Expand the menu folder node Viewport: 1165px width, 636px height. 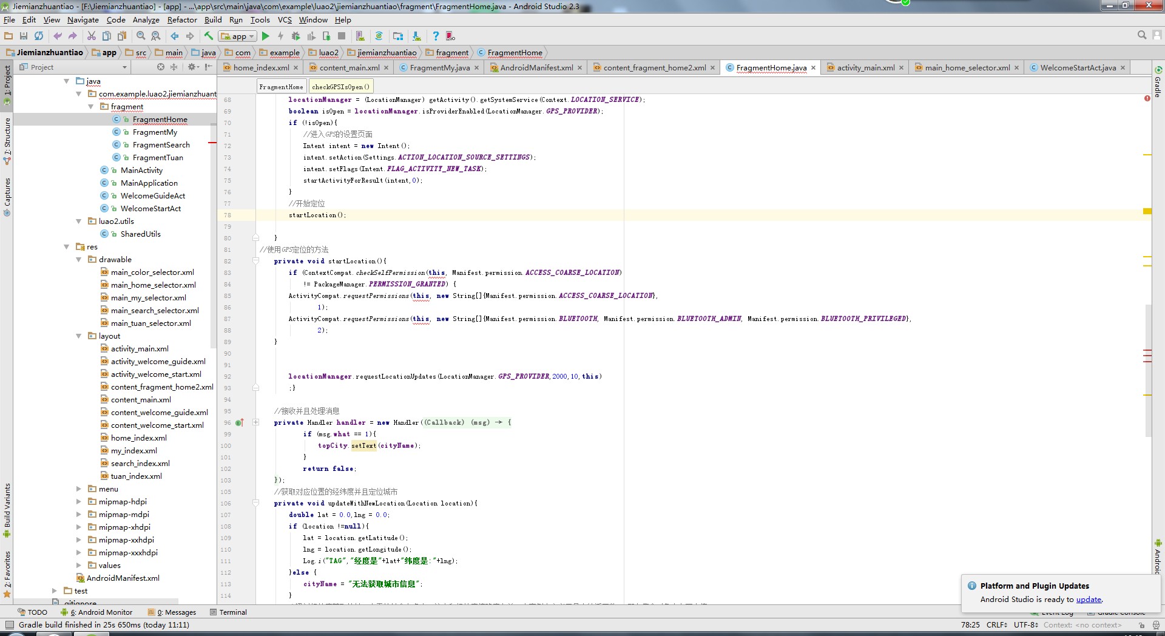[x=79, y=489]
